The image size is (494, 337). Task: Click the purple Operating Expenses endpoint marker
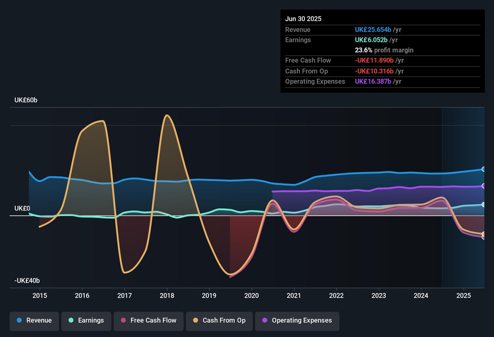tap(483, 186)
